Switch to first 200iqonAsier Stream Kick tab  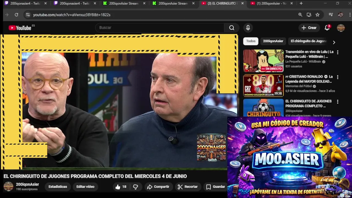click(x=124, y=4)
